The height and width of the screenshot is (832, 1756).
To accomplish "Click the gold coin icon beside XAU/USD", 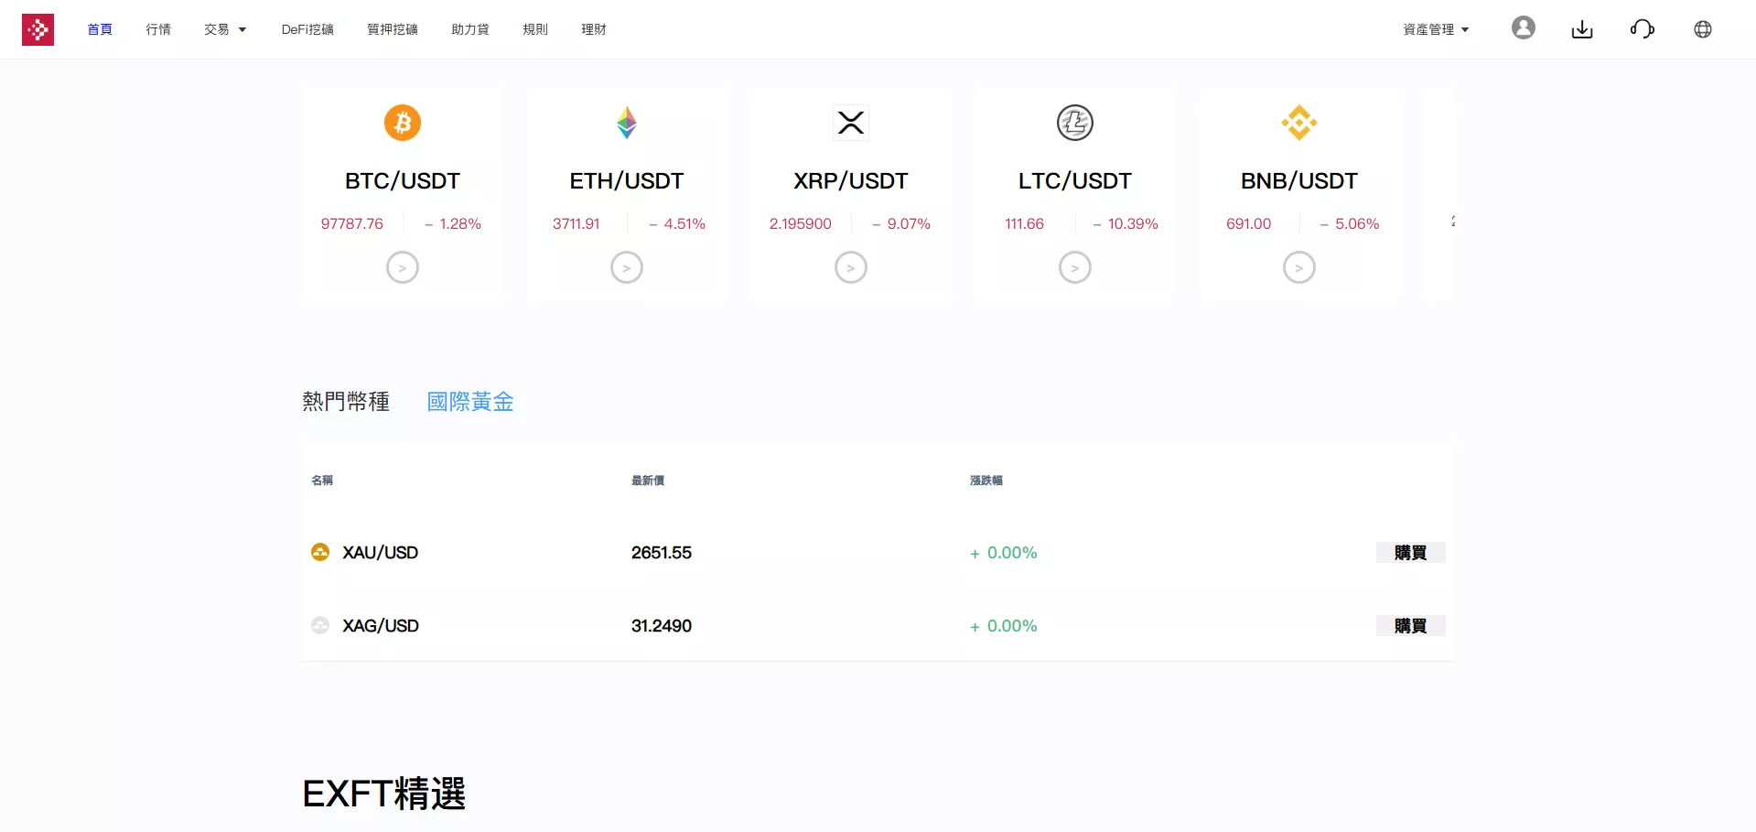I will click(x=319, y=552).
